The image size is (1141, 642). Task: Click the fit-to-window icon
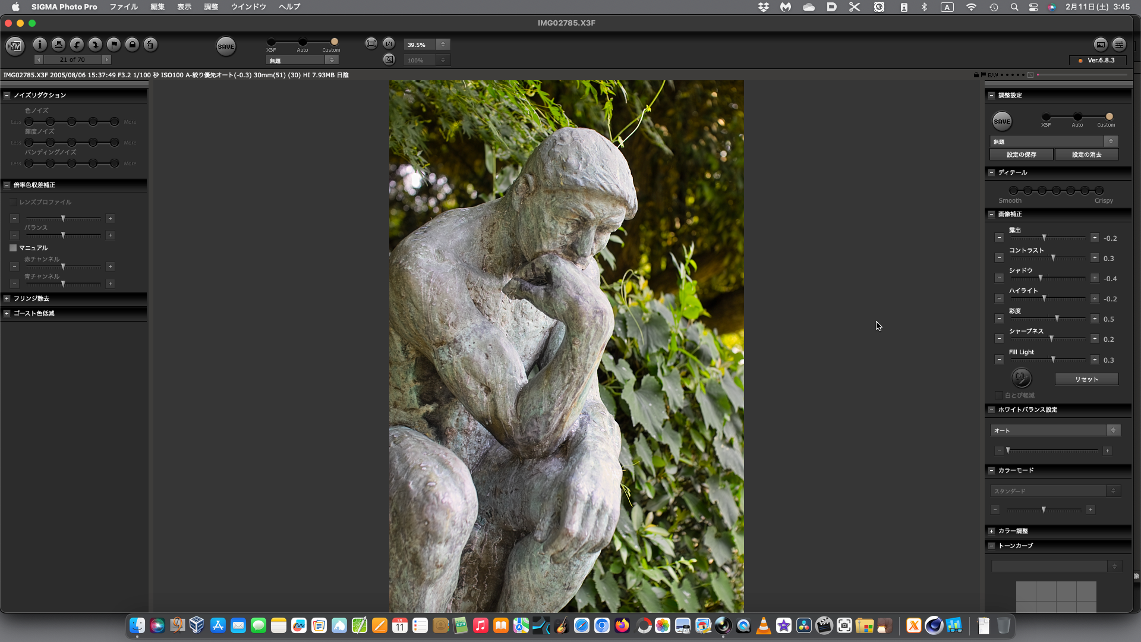pyautogui.click(x=371, y=43)
